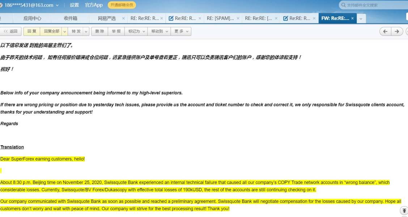Close the FW: Re:RE:... tab
Viewport: 408px width, 217px height.
point(352,18)
